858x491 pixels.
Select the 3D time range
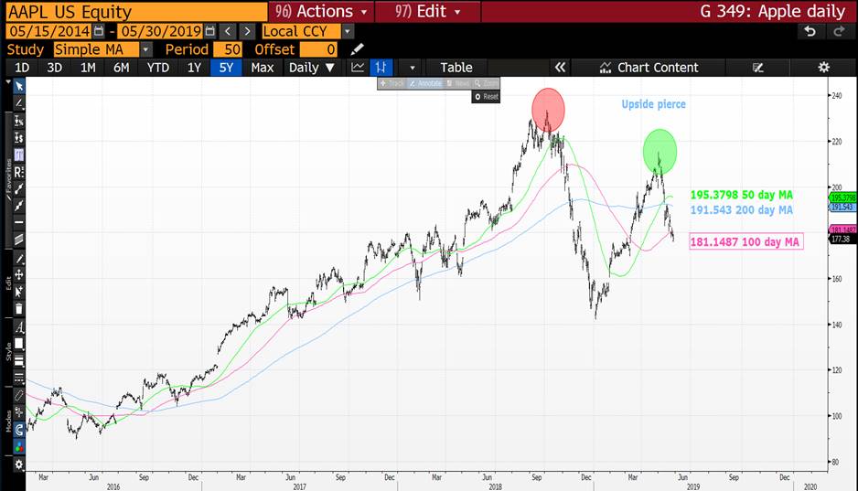[x=54, y=68]
